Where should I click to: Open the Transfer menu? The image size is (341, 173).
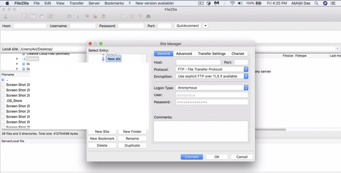click(76, 3)
